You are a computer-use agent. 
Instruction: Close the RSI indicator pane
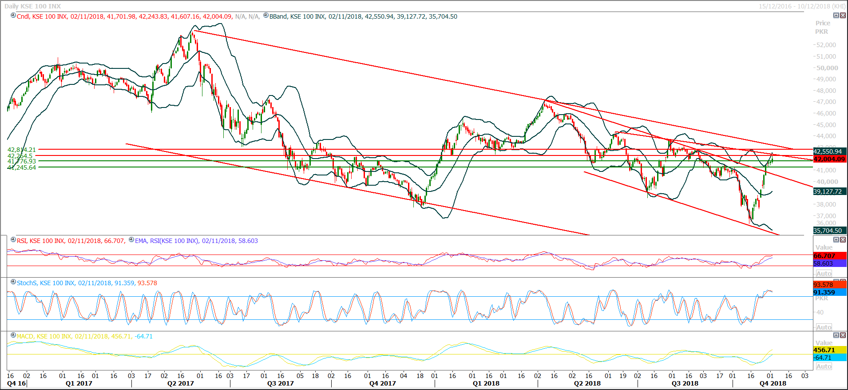point(843,240)
